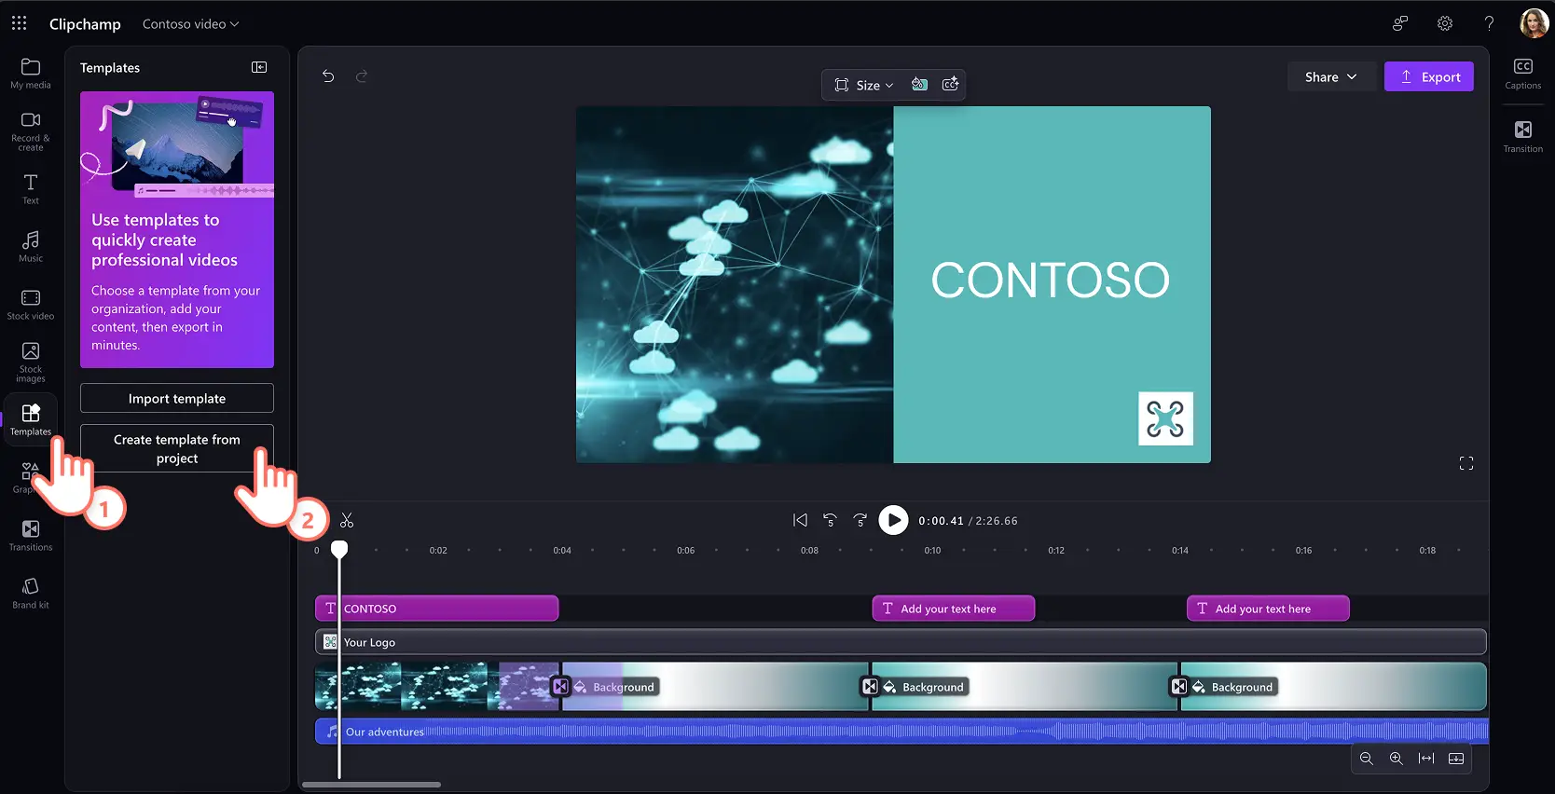This screenshot has width=1555, height=794.
Task: Fit timeline to screen
Action: 1426,759
